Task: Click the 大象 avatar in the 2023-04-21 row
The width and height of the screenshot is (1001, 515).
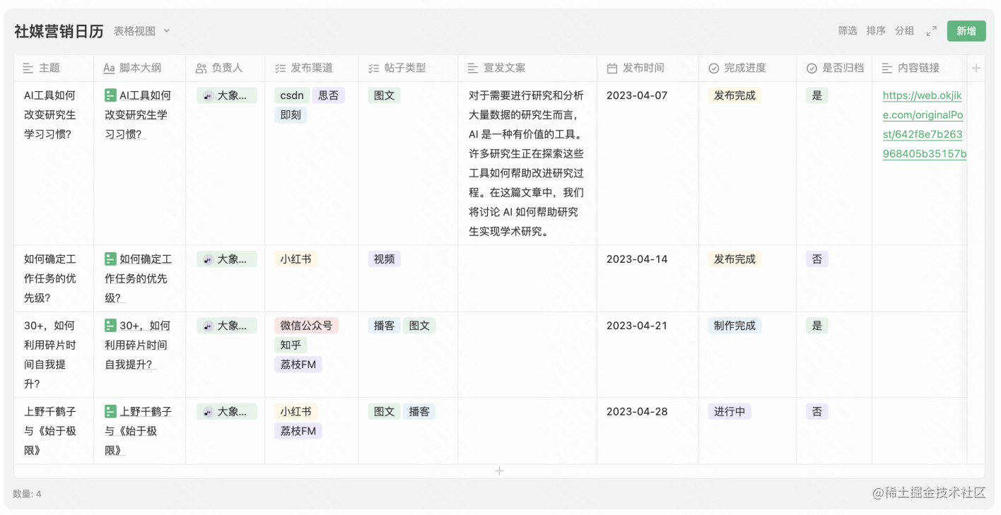Action: (208, 326)
